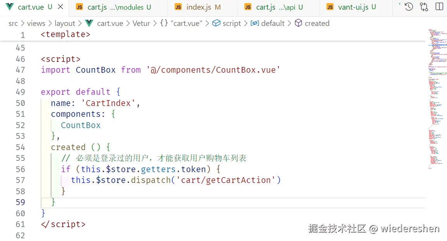Click the 'CartIndex' name string

click(x=108, y=103)
